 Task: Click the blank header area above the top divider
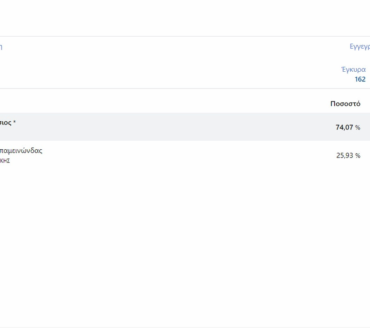pyautogui.click(x=180, y=18)
